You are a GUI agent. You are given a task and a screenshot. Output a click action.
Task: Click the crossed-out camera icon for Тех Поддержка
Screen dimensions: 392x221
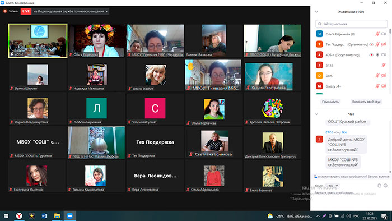pyautogui.click(x=384, y=44)
